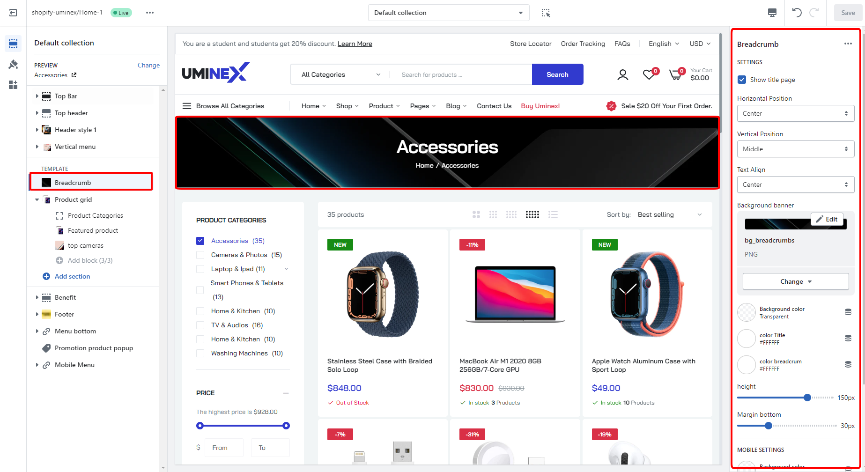Image resolution: width=865 pixels, height=472 pixels.
Task: Click the undo arrow icon
Action: 797,13
